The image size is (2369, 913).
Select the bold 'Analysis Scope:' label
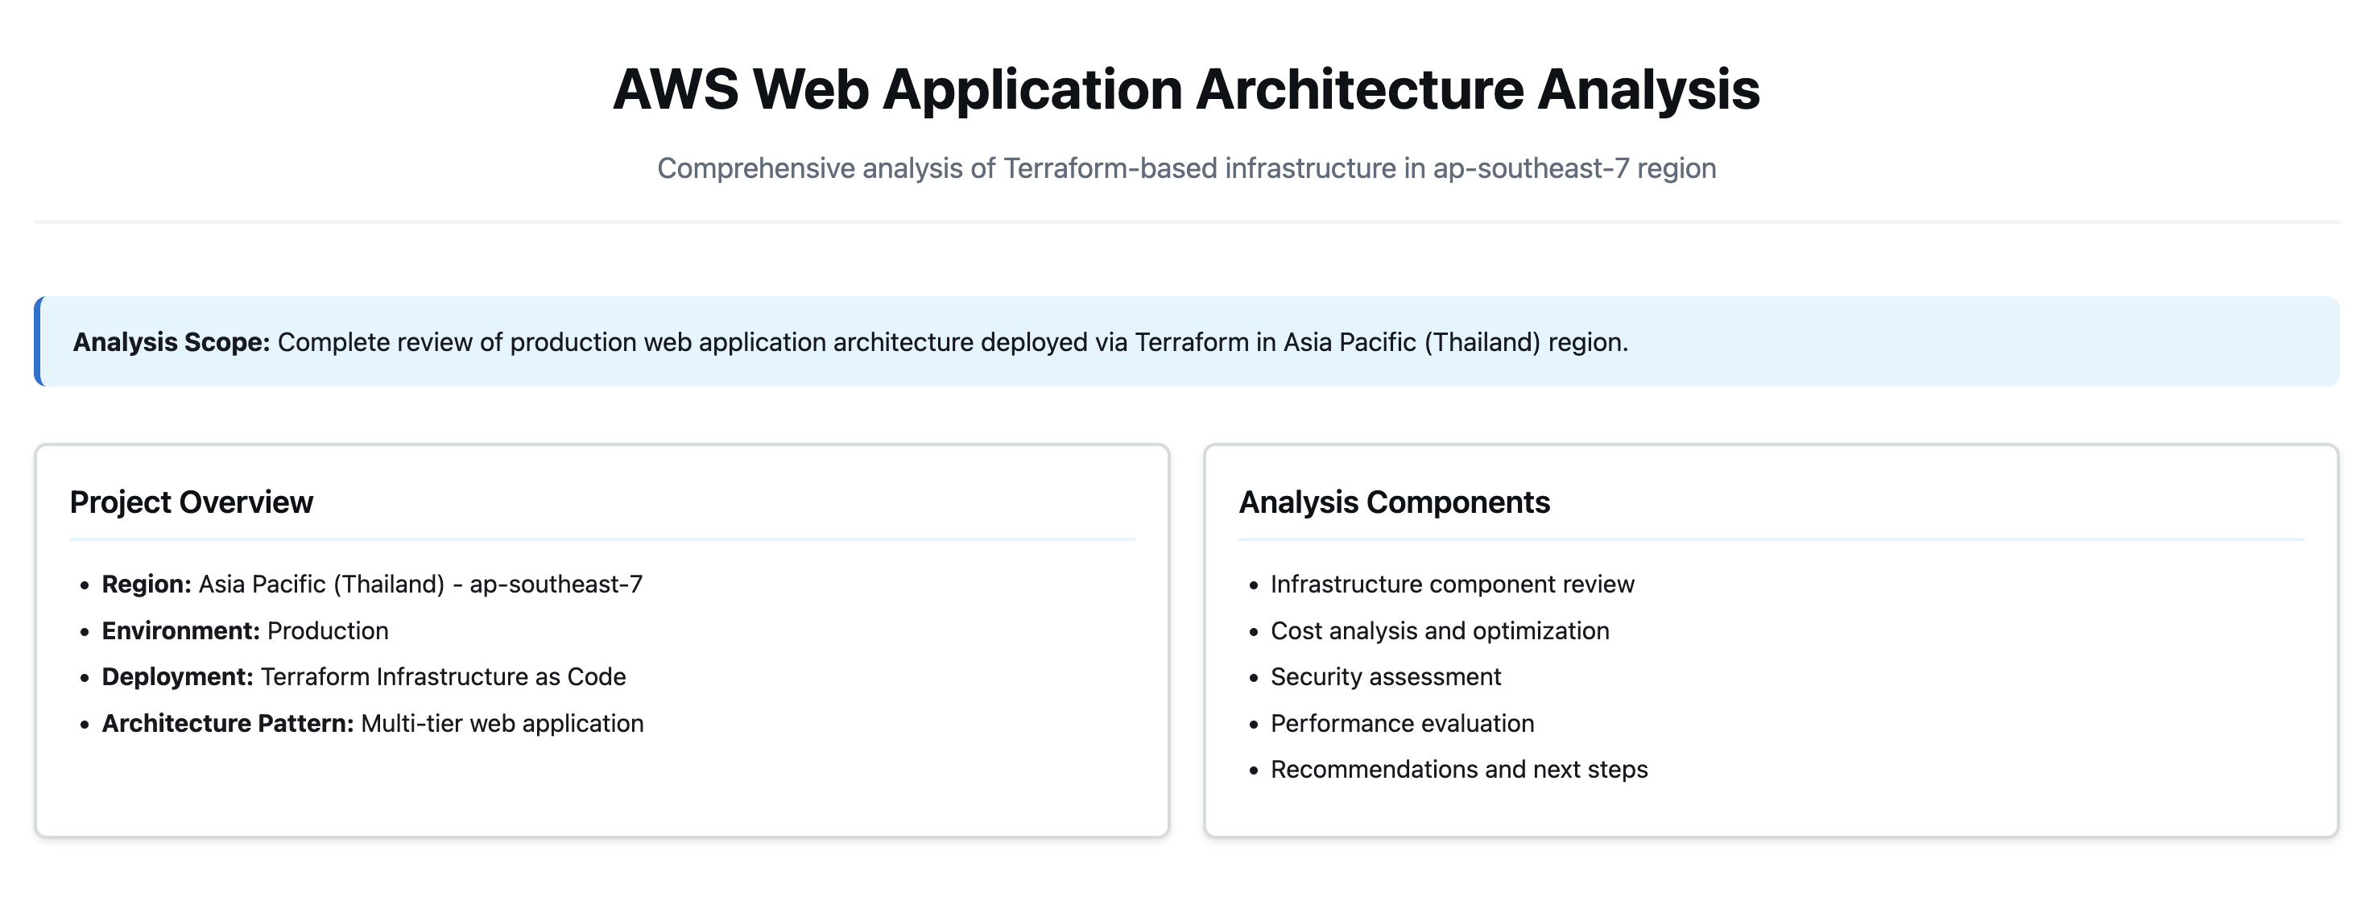coord(171,342)
